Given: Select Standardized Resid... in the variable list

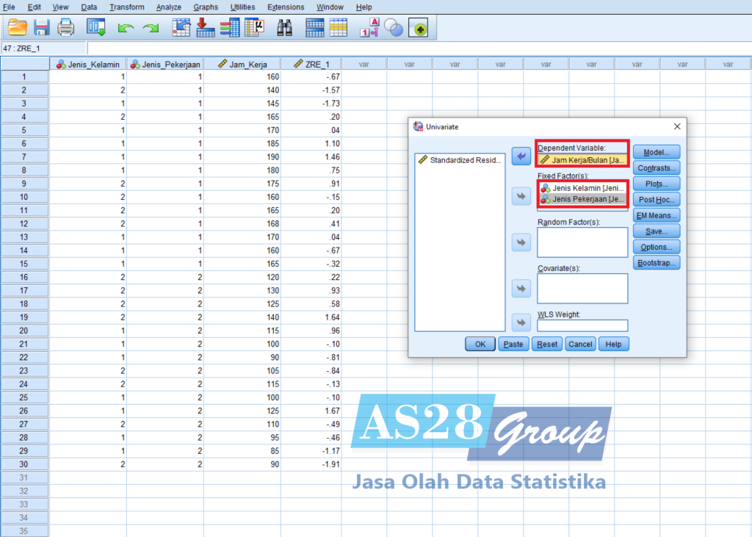Looking at the screenshot, I should point(460,159).
